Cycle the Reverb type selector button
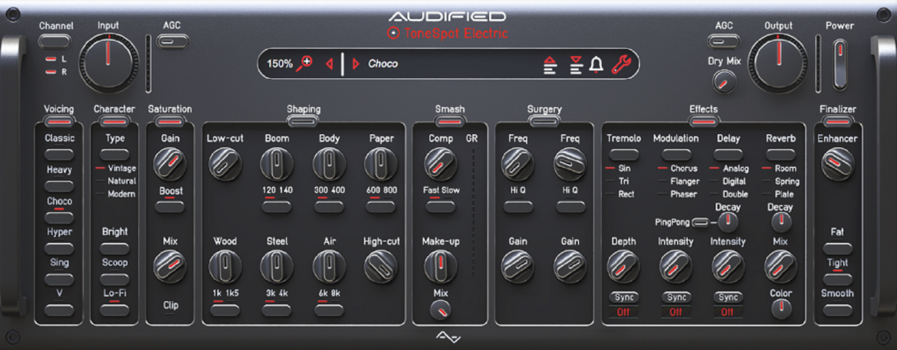 click(x=780, y=155)
